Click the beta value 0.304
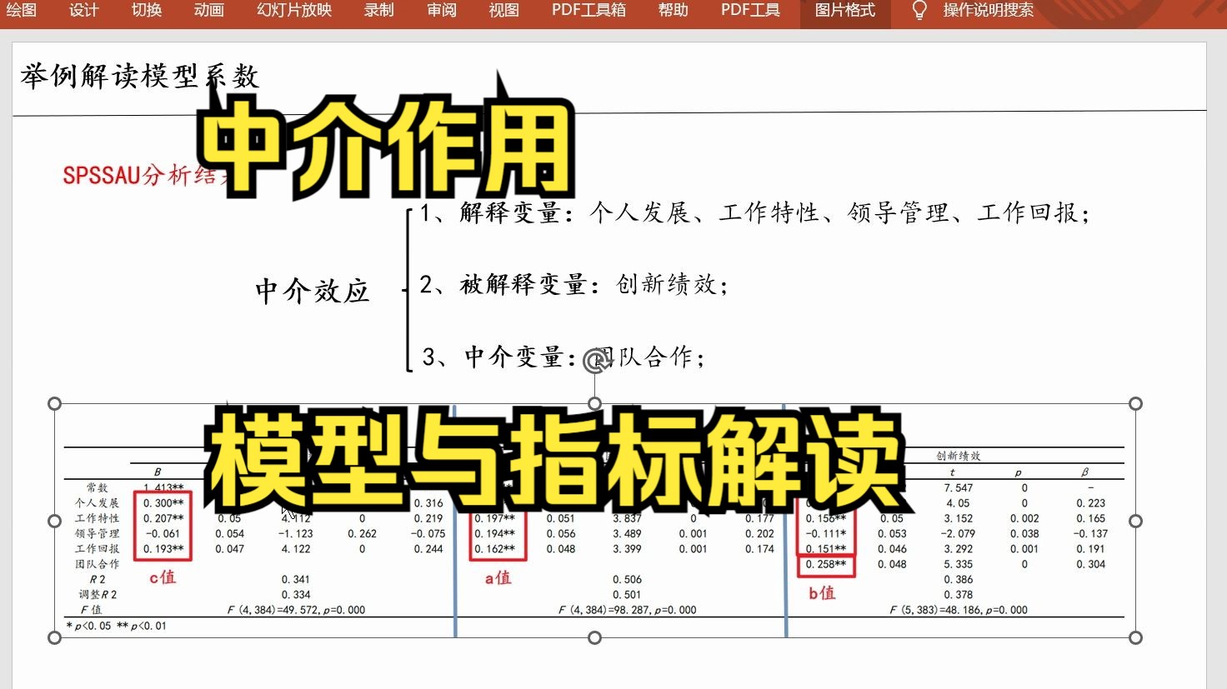1227x689 pixels. [x=1090, y=564]
